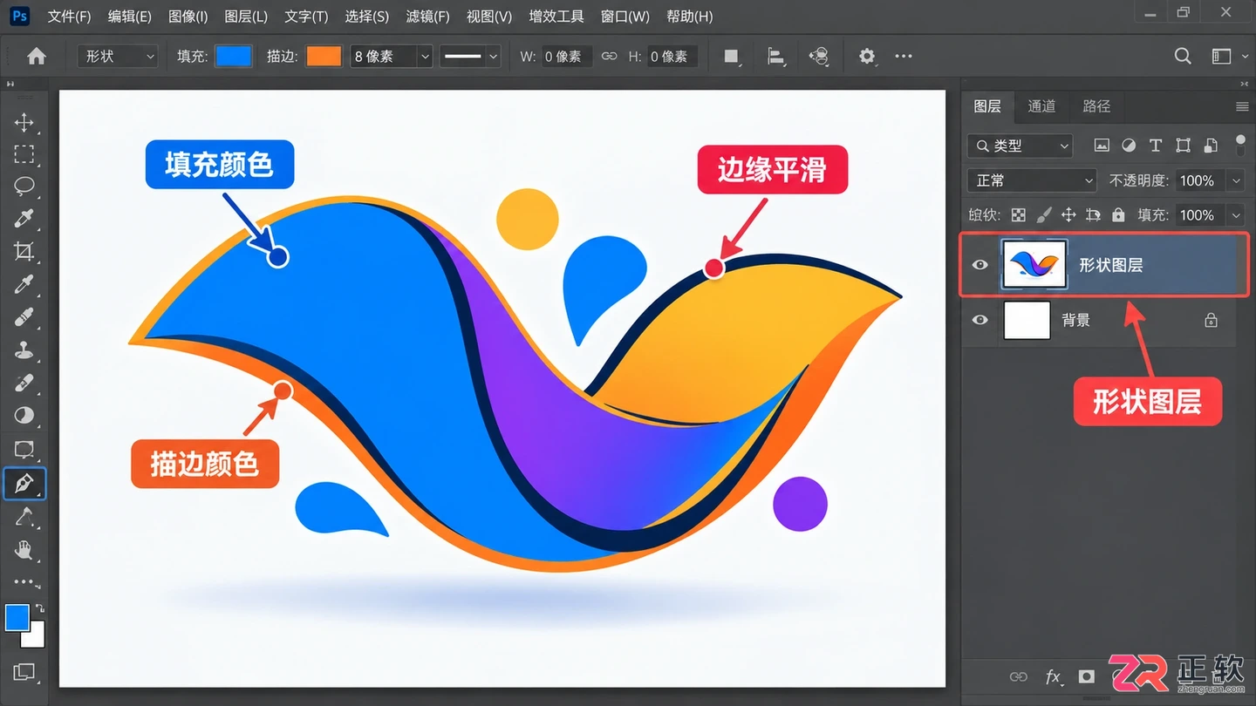
Task: Select the Stamp tool
Action: click(24, 350)
